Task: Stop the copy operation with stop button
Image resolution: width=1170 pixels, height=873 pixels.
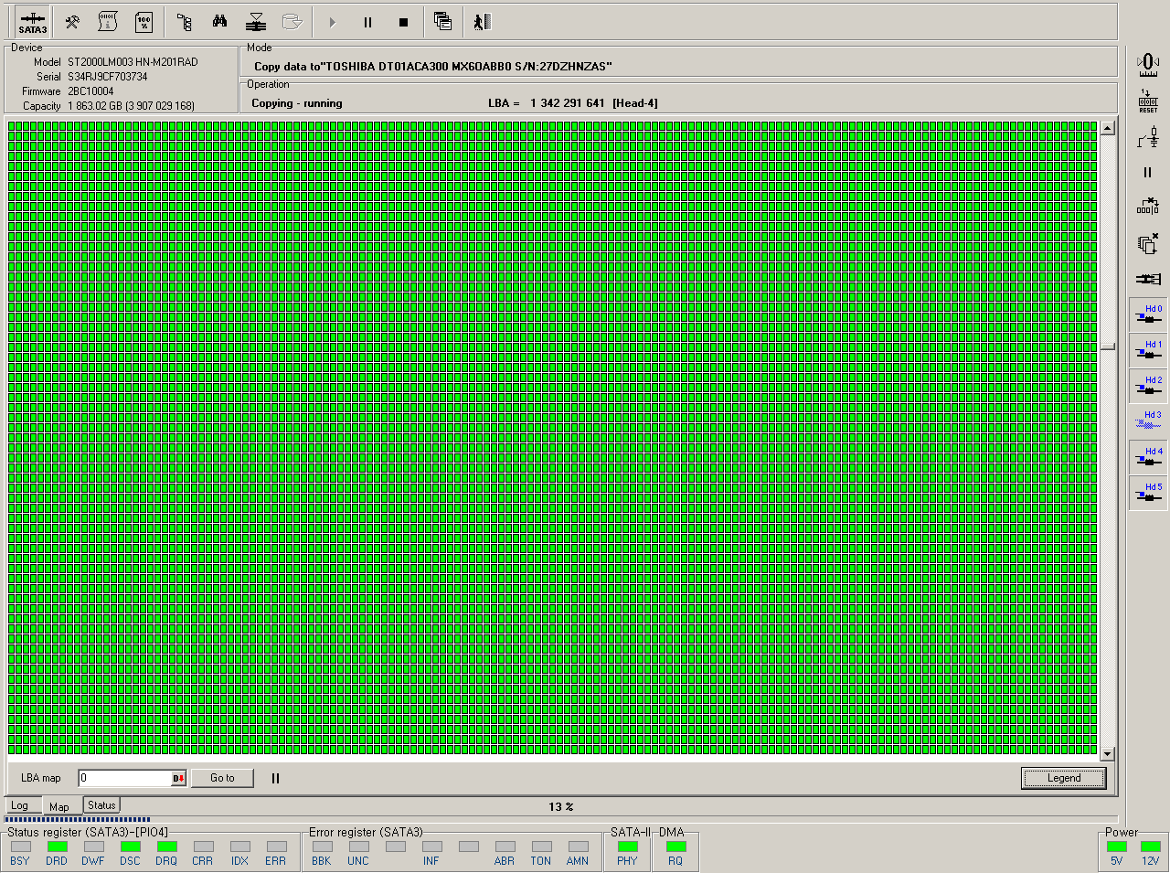Action: click(403, 22)
